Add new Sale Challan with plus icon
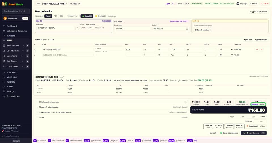This screenshot has height=143, width=272. tap(27, 51)
